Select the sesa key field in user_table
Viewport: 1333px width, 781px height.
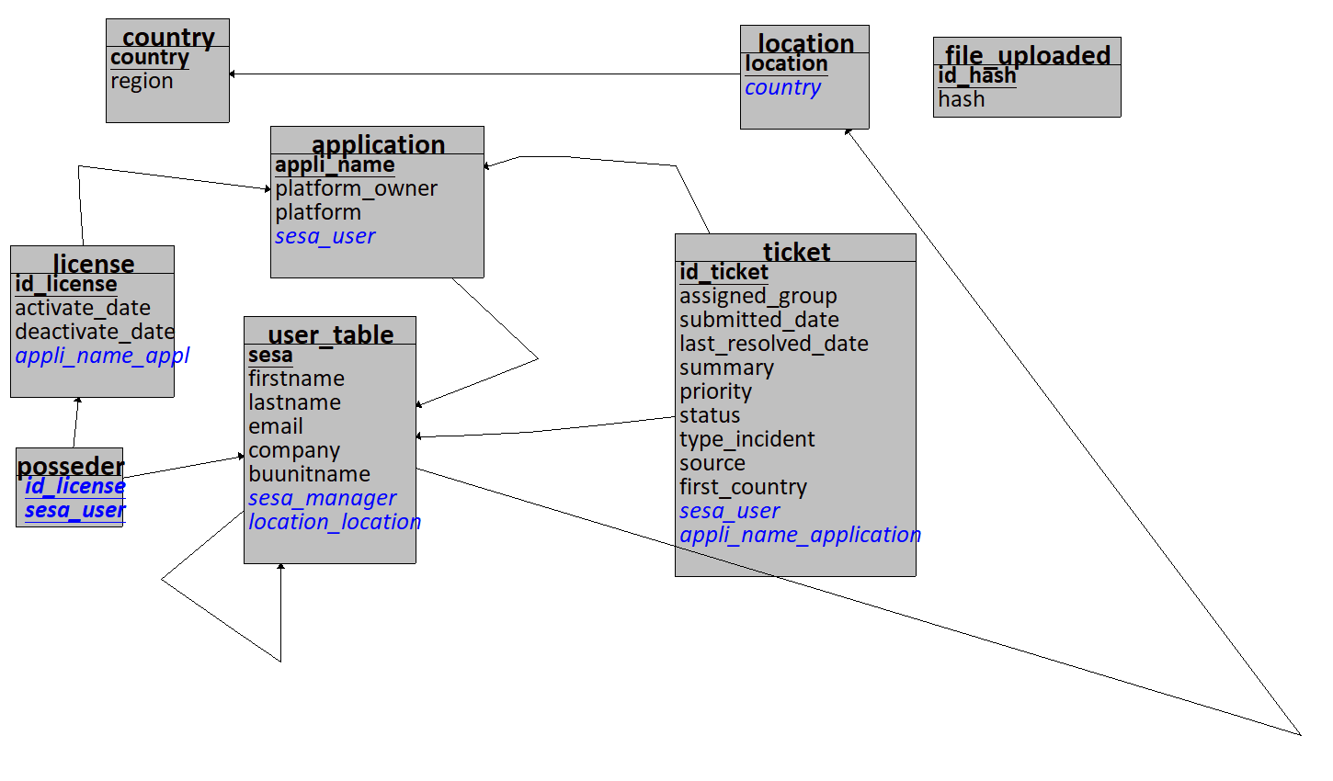270,356
